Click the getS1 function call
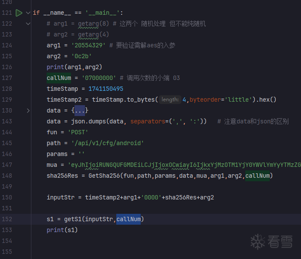The width and height of the screenshot is (301, 259). click(73, 219)
